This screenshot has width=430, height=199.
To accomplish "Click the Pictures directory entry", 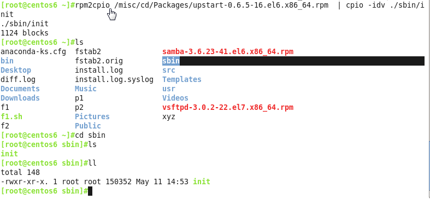I will [92, 116].
